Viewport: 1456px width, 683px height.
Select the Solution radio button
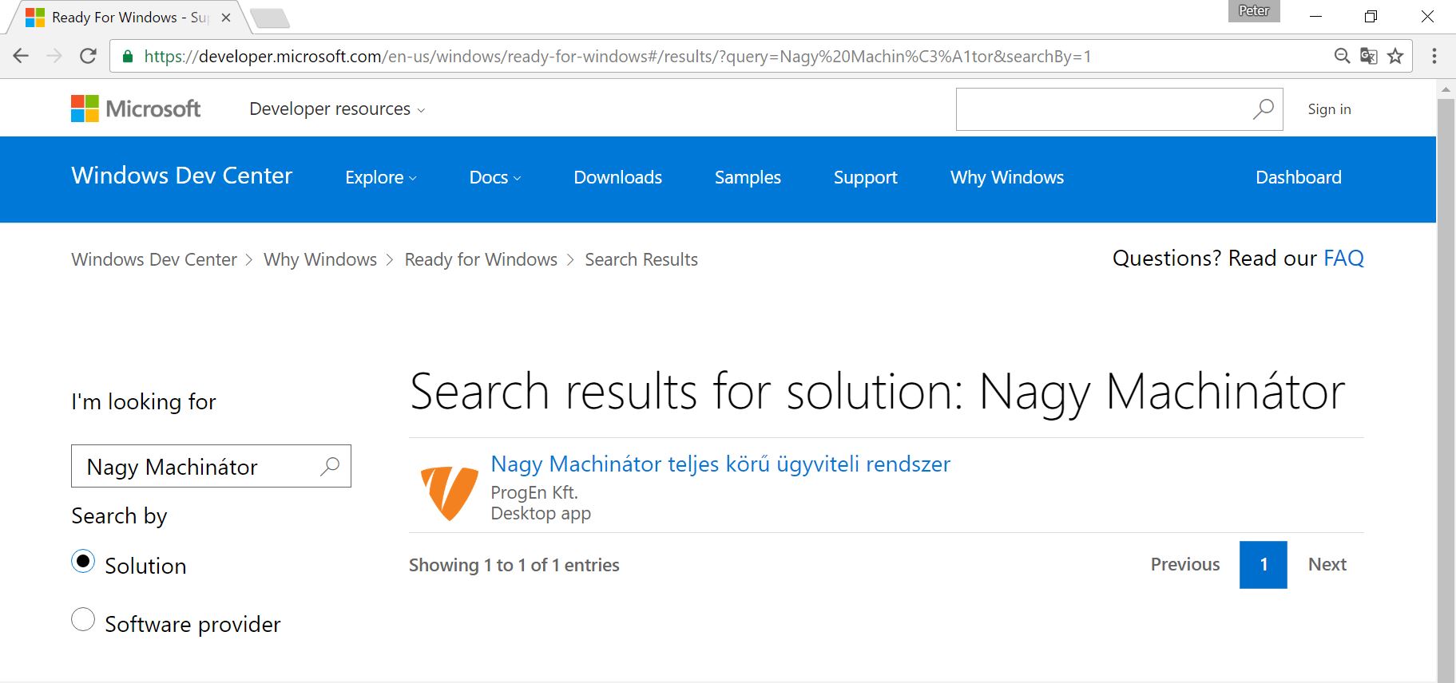coord(83,562)
